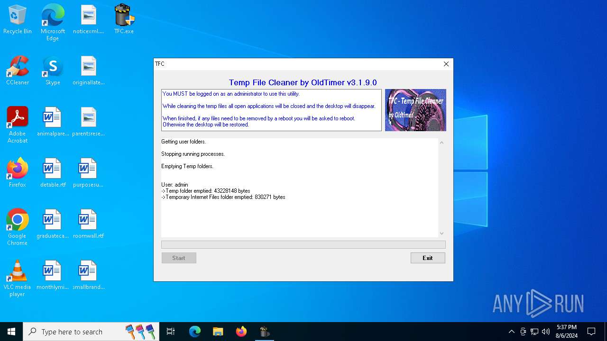Screen dimensions: 607x341
Task: Open the volume control in tray
Action: (x=546, y=332)
